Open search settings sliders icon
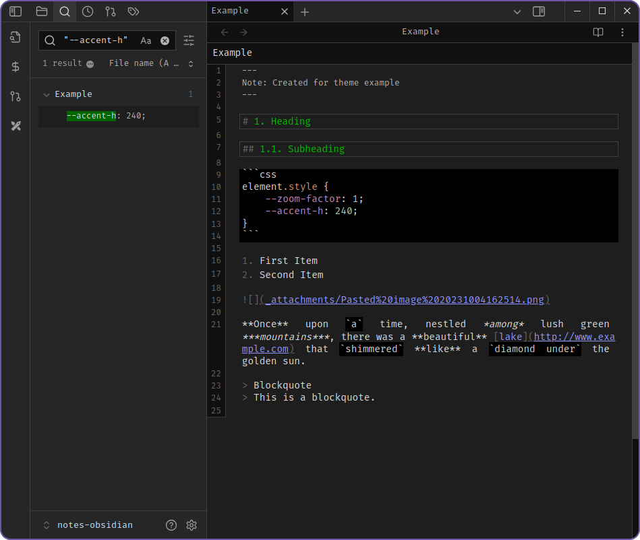Image resolution: width=640 pixels, height=540 pixels. 189,40
